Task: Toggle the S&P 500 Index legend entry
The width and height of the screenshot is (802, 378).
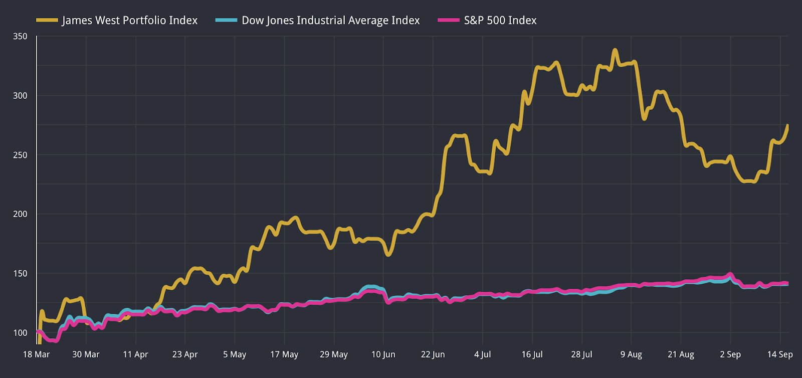Action: [487, 21]
